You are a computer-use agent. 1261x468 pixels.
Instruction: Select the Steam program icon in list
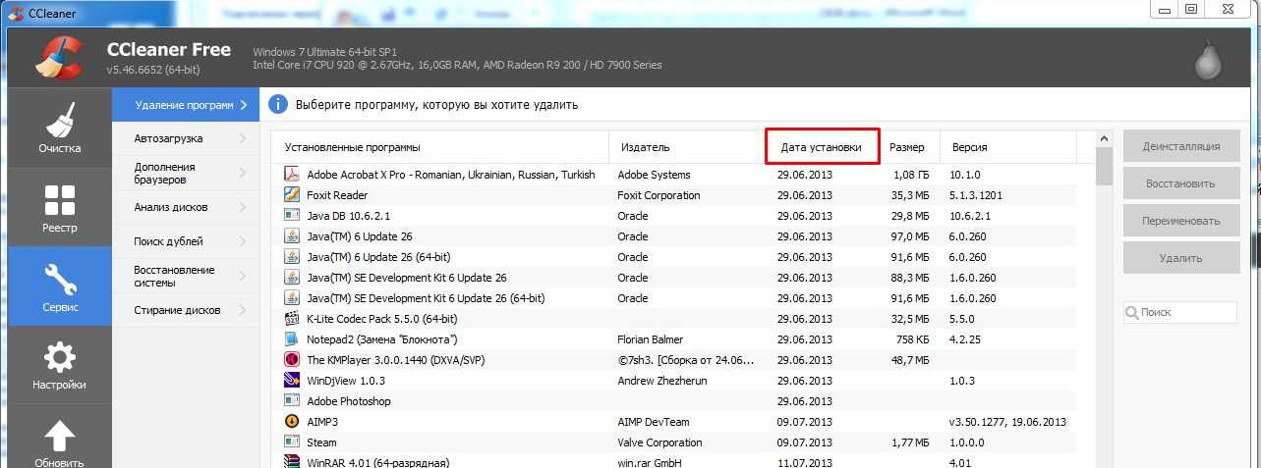pyautogui.click(x=292, y=442)
